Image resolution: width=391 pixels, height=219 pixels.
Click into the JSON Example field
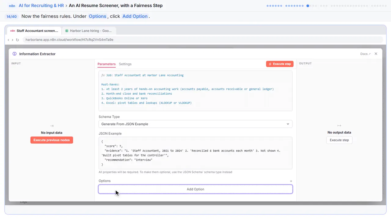195,153
